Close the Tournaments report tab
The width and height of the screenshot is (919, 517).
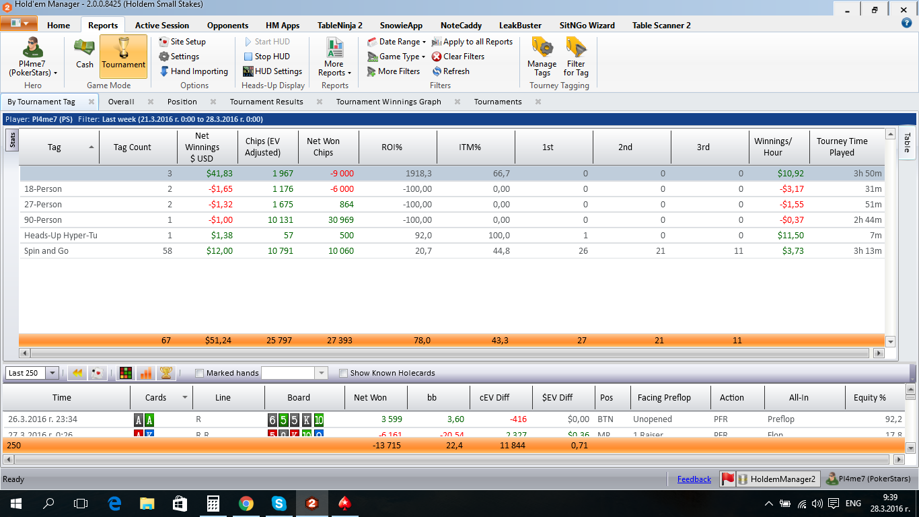(x=538, y=102)
